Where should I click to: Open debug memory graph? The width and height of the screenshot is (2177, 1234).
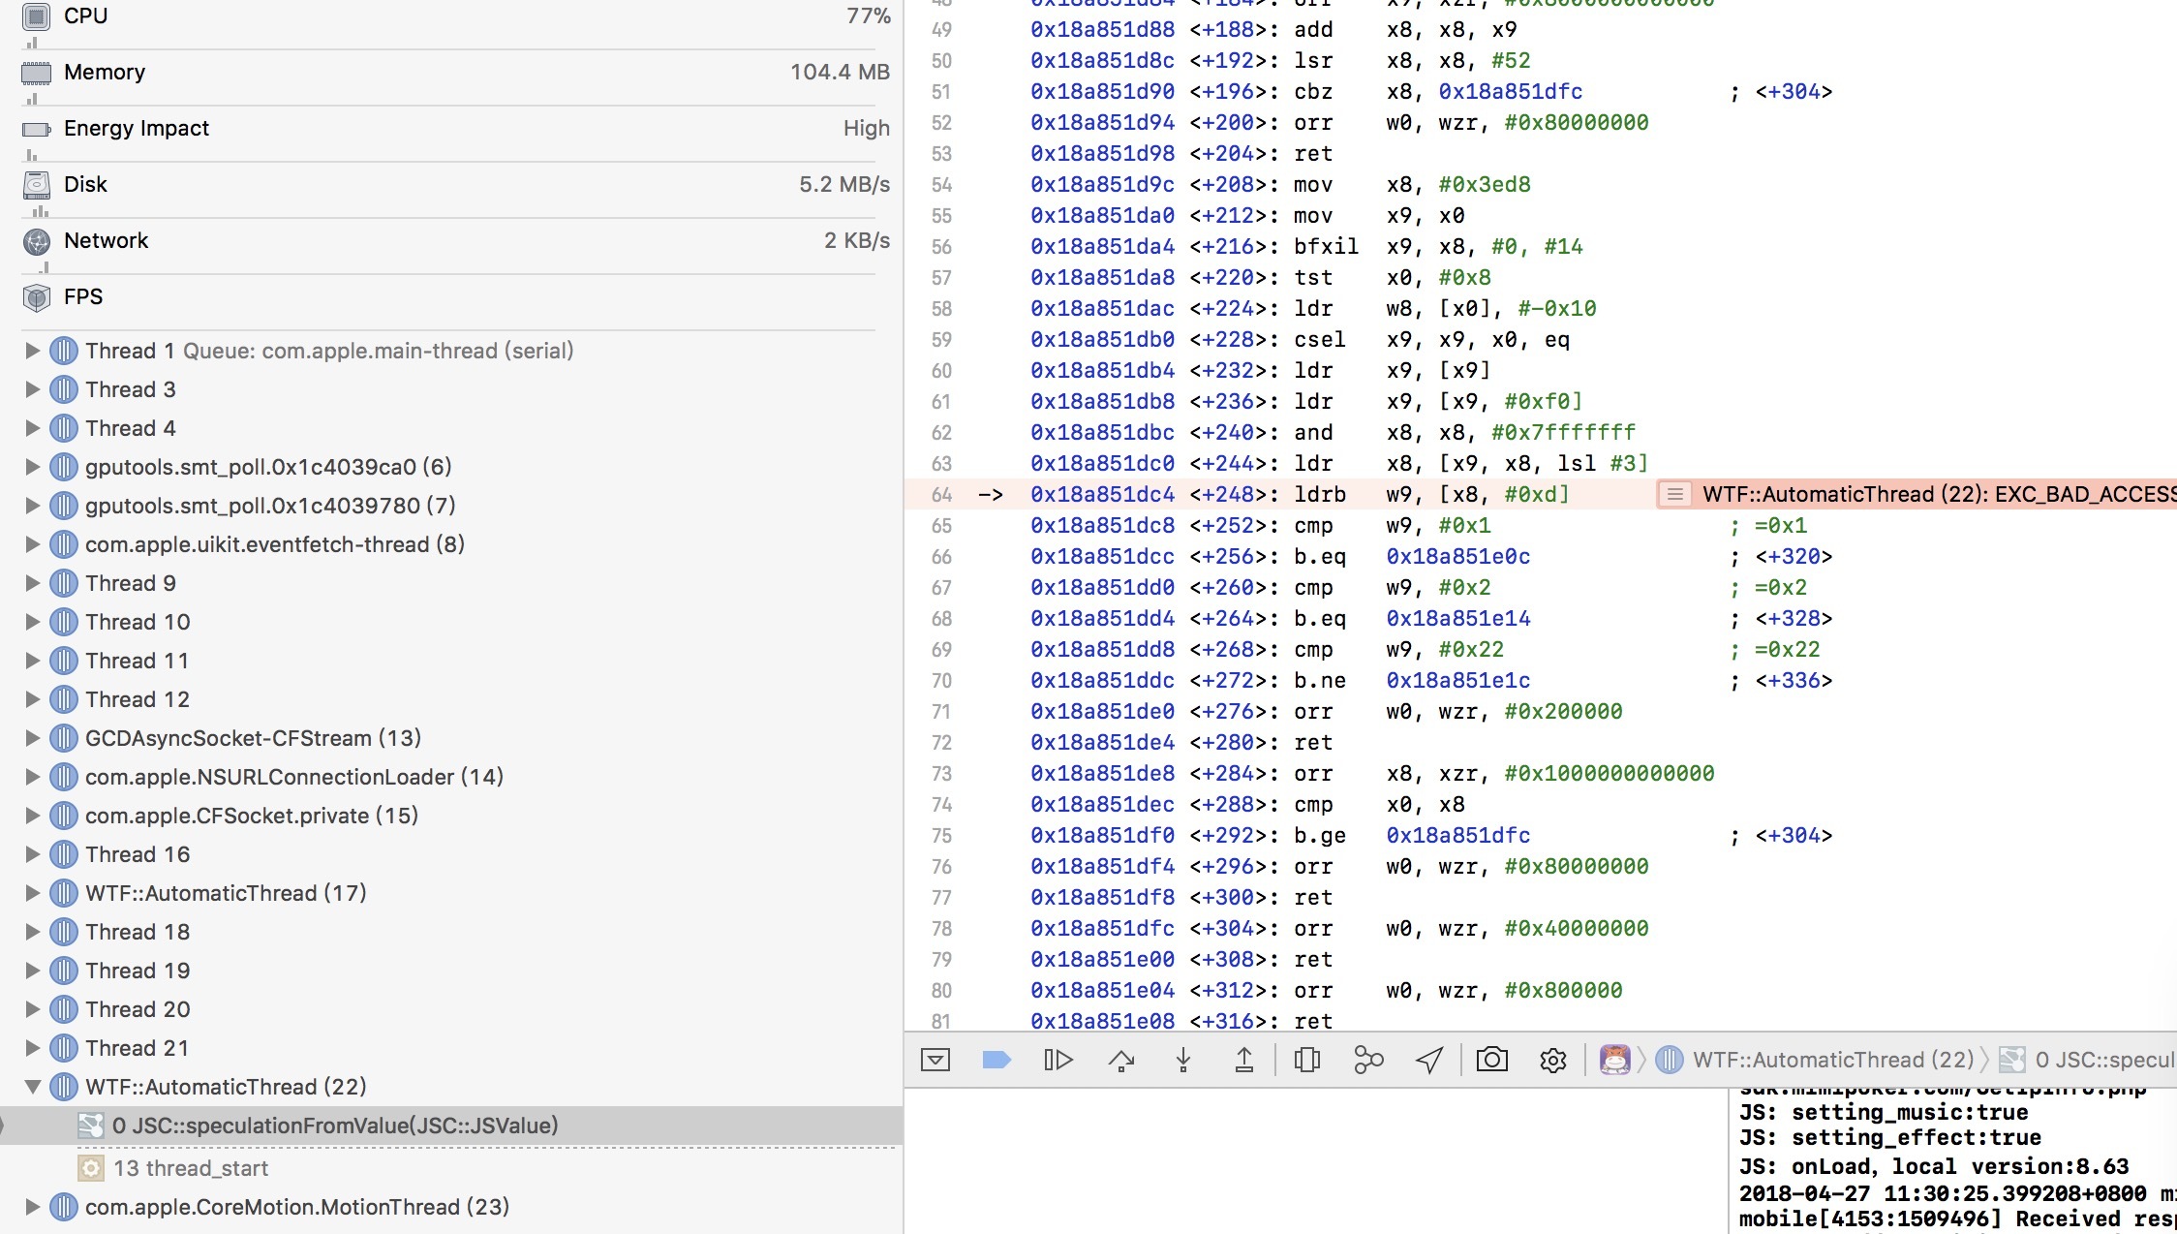(1368, 1060)
